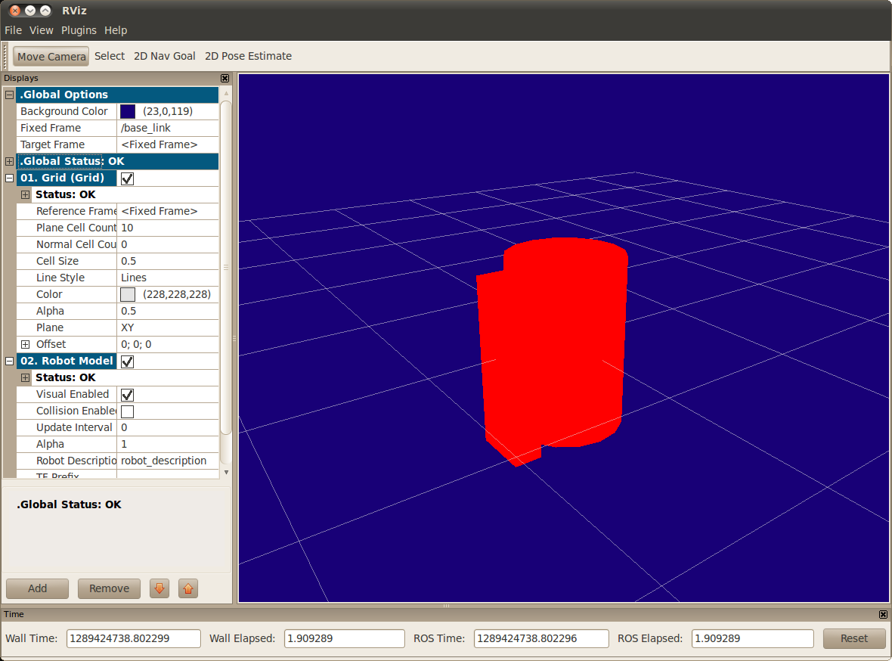
Task: Edit the Plane Cell Count value 10
Action: (x=168, y=228)
